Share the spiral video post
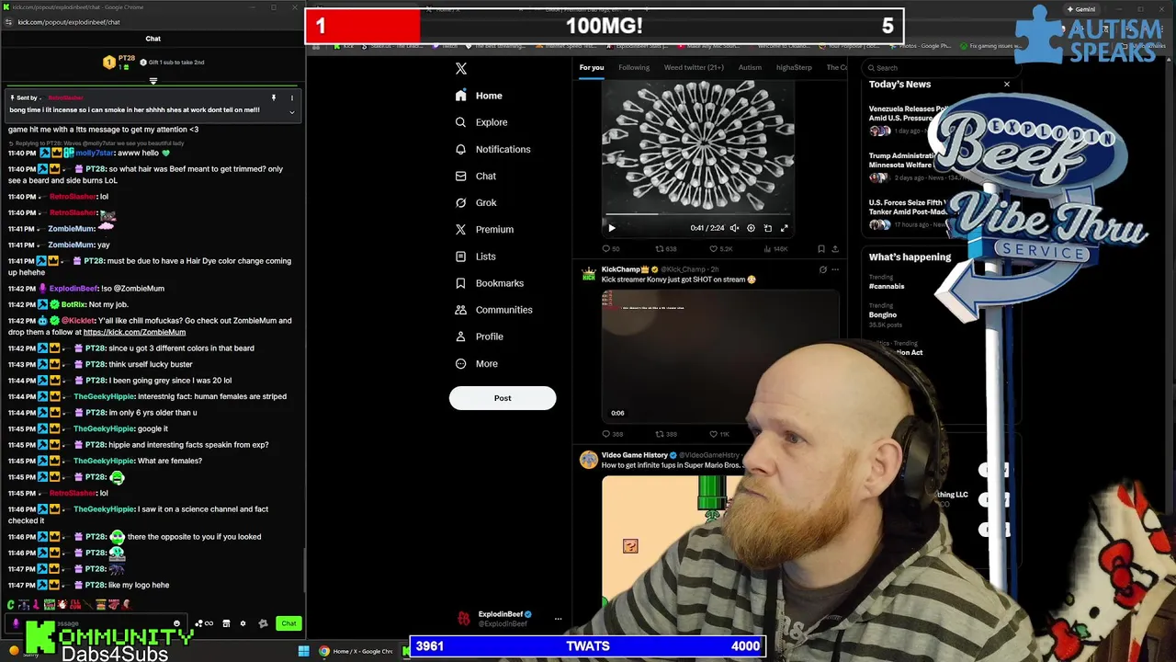The width and height of the screenshot is (1176, 662). 834,249
